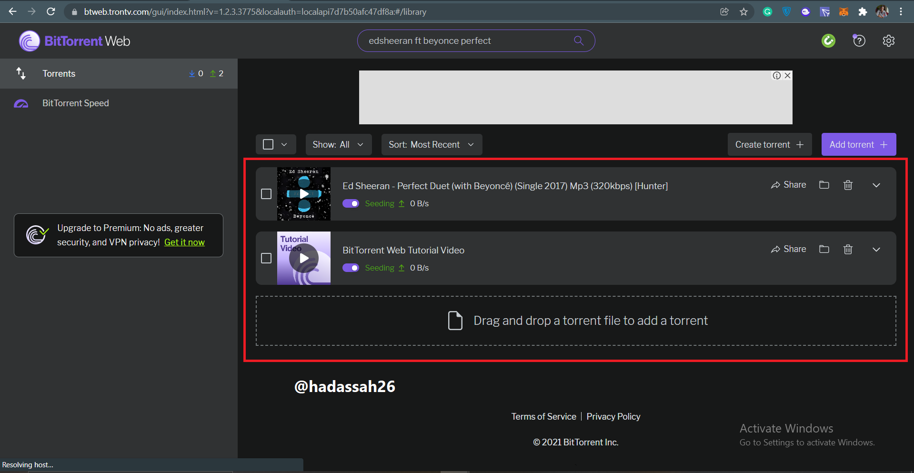Open BitTorrent Speed in the sidebar
914x473 pixels.
pos(119,103)
